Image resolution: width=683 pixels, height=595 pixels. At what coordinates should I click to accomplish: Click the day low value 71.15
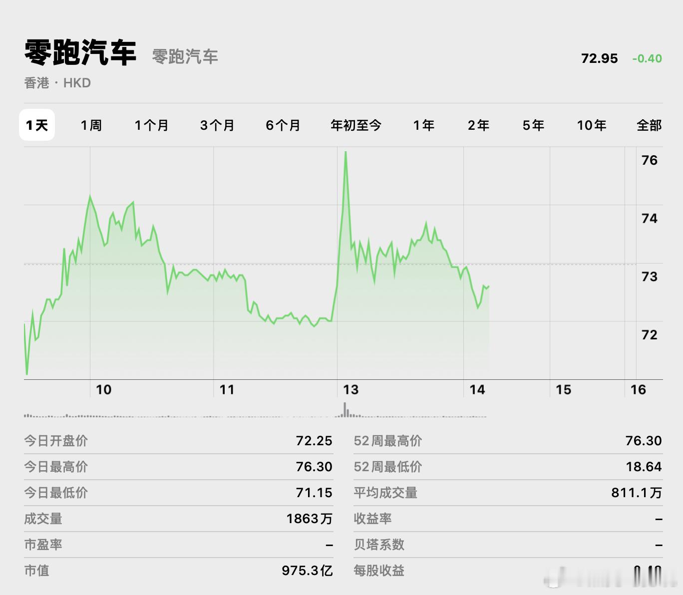(x=314, y=493)
